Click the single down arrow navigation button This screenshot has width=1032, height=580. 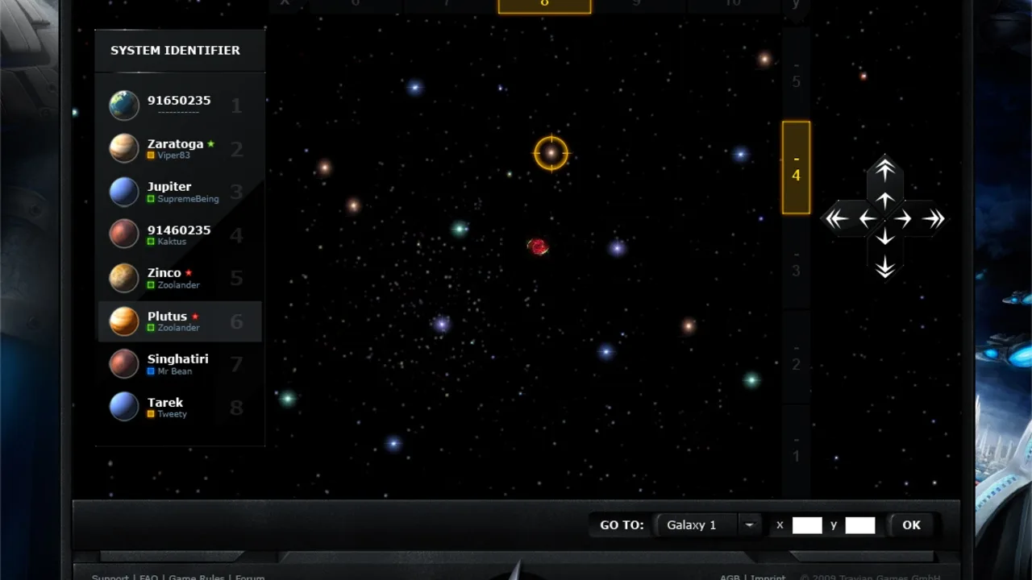(885, 237)
